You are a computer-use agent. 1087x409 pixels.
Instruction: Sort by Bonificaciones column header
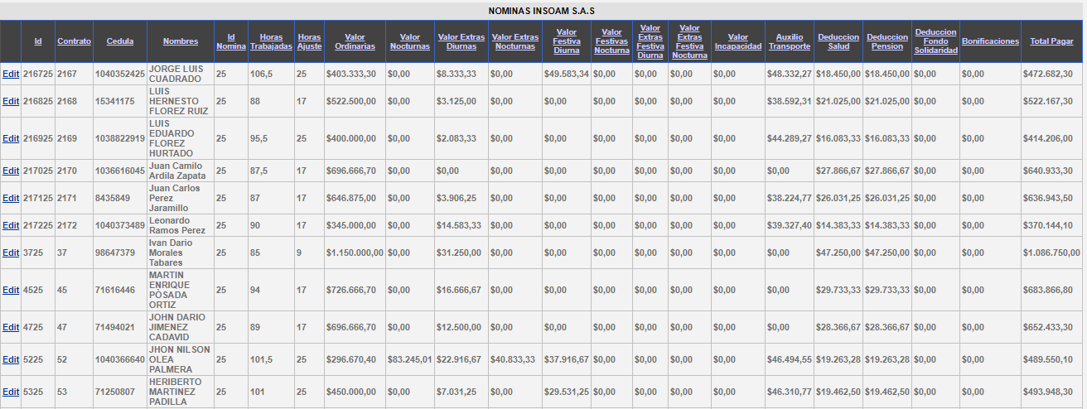point(990,41)
